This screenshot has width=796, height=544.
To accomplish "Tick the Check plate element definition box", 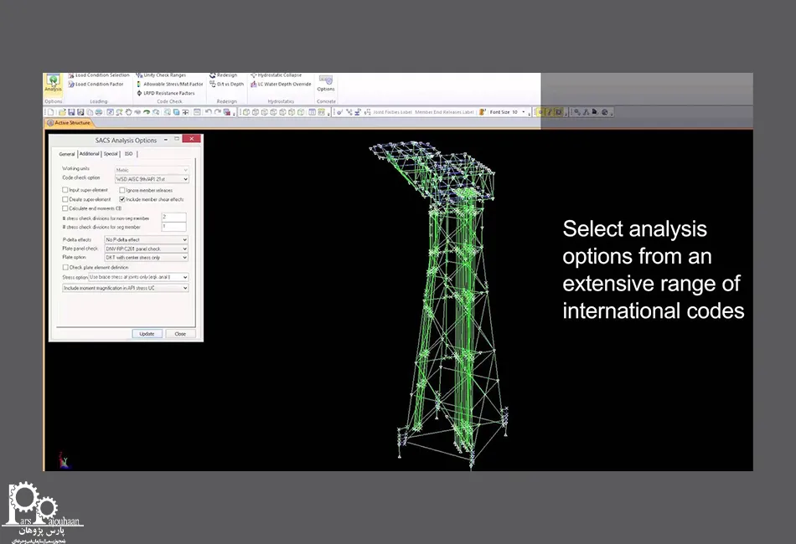I will click(x=65, y=267).
